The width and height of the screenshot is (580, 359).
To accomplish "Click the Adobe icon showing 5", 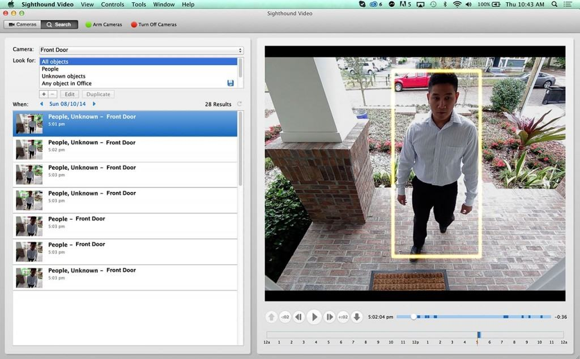I will [x=406, y=5].
